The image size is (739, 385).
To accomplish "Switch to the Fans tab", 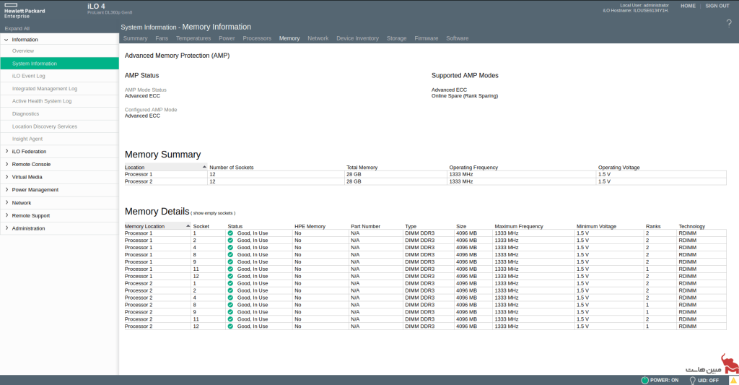I will point(162,38).
